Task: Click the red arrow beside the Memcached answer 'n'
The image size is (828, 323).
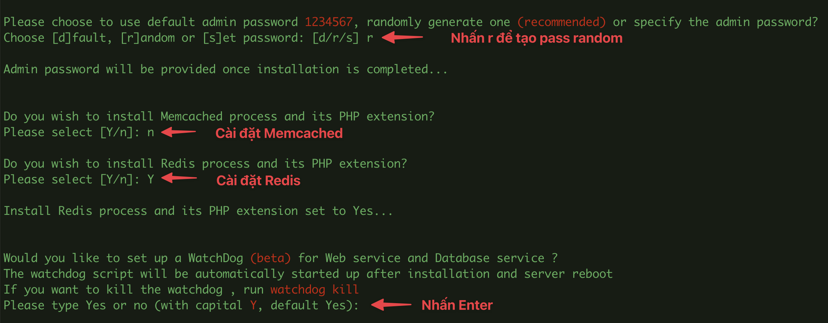Action: tap(178, 132)
